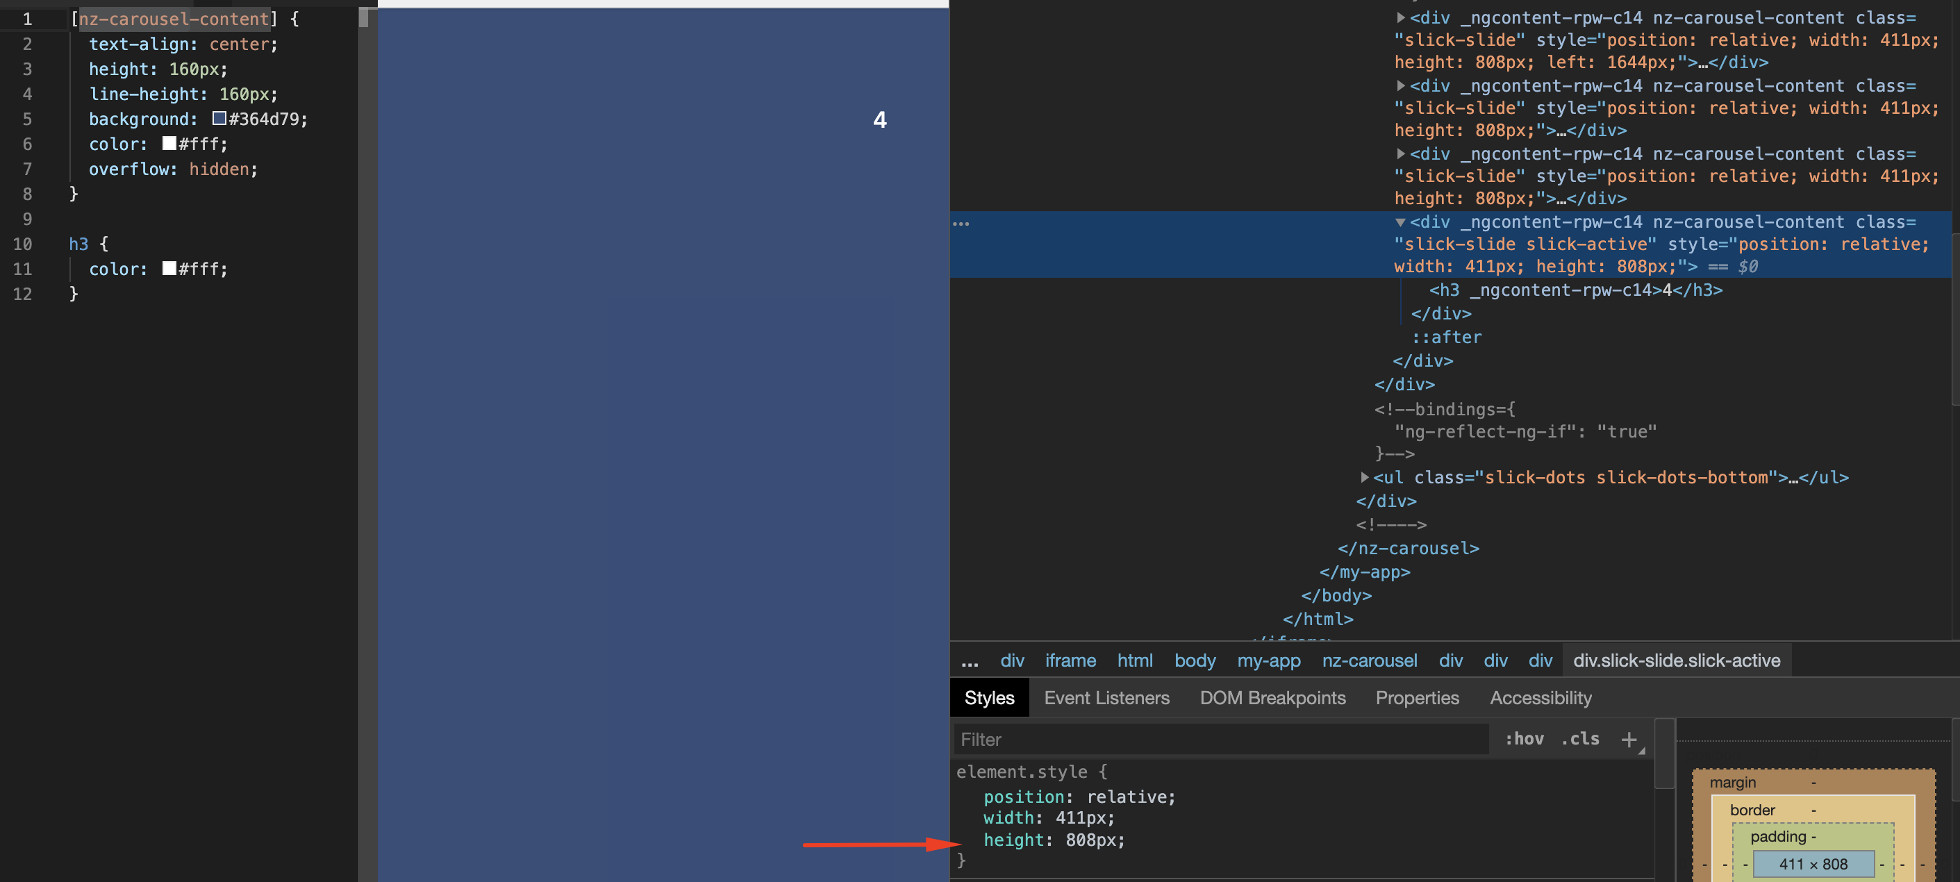This screenshot has width=1960, height=882.
Task: Click the closing </my-app> tag row
Action: point(1364,572)
